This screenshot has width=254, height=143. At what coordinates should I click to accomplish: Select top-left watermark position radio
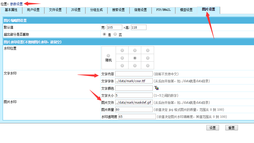click(122, 50)
